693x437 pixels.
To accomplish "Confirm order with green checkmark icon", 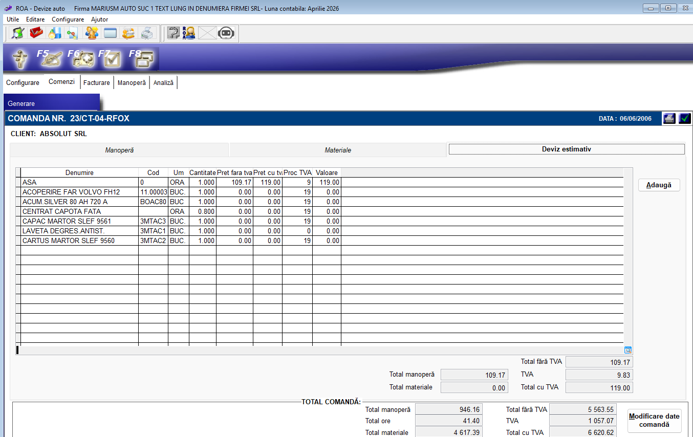I will 684,119.
